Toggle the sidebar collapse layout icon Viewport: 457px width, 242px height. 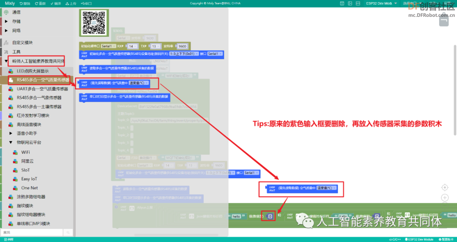click(350, 3)
